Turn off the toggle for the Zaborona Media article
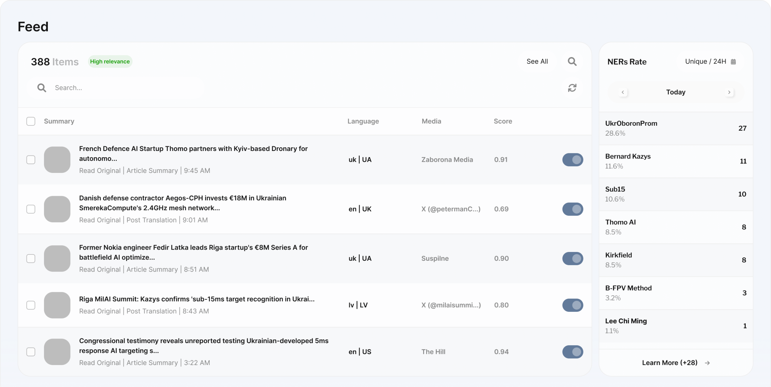Image resolution: width=771 pixels, height=387 pixels. pos(573,160)
